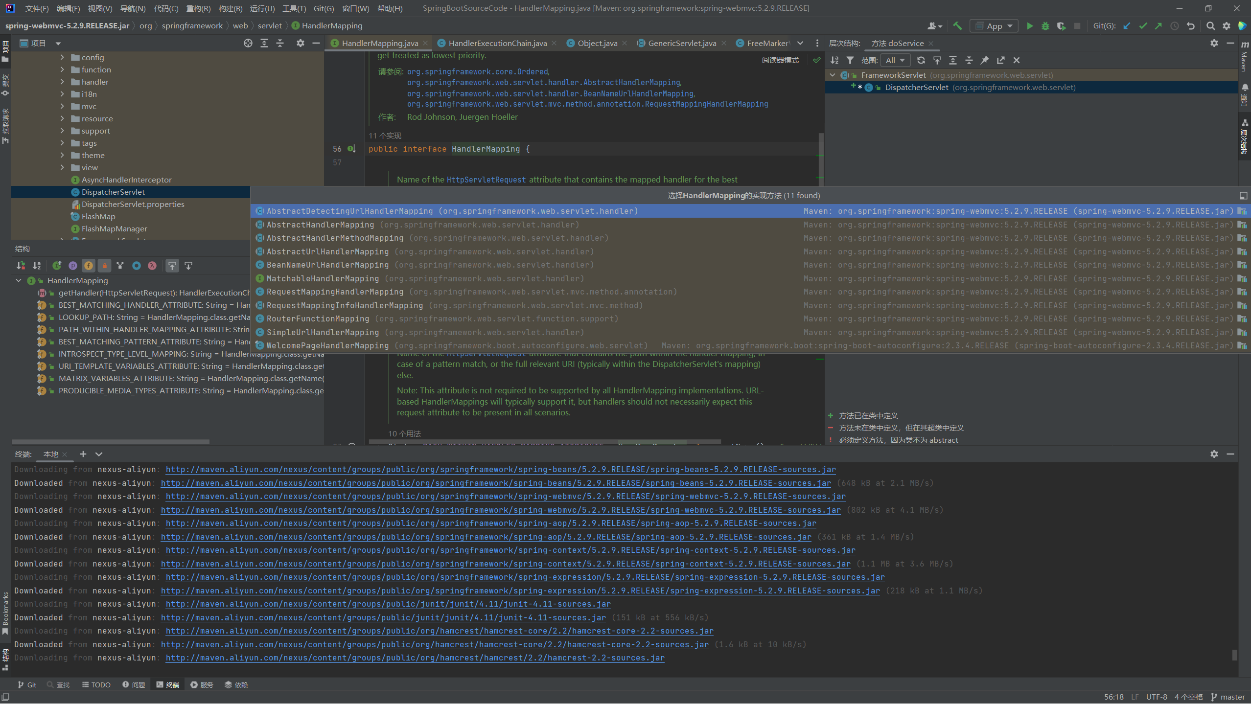
Task: Open the hierarchy scope All dropdown
Action: (x=895, y=60)
